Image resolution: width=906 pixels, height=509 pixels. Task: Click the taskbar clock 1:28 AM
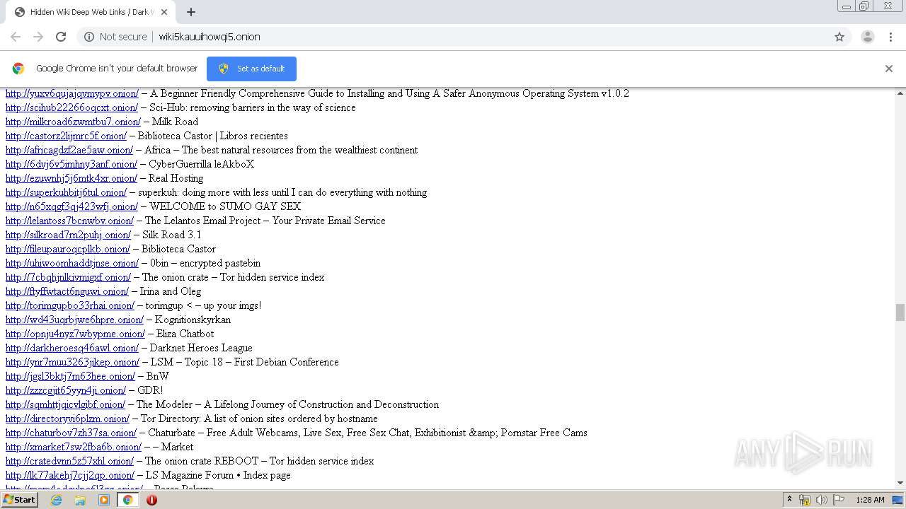[870, 500]
